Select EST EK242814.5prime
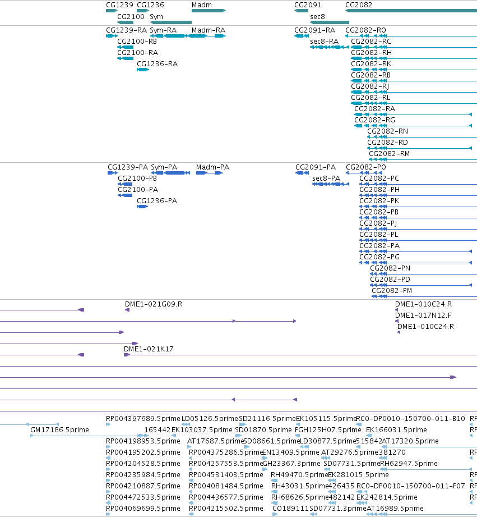Viewport: 477px width, 517px height. [x=387, y=497]
